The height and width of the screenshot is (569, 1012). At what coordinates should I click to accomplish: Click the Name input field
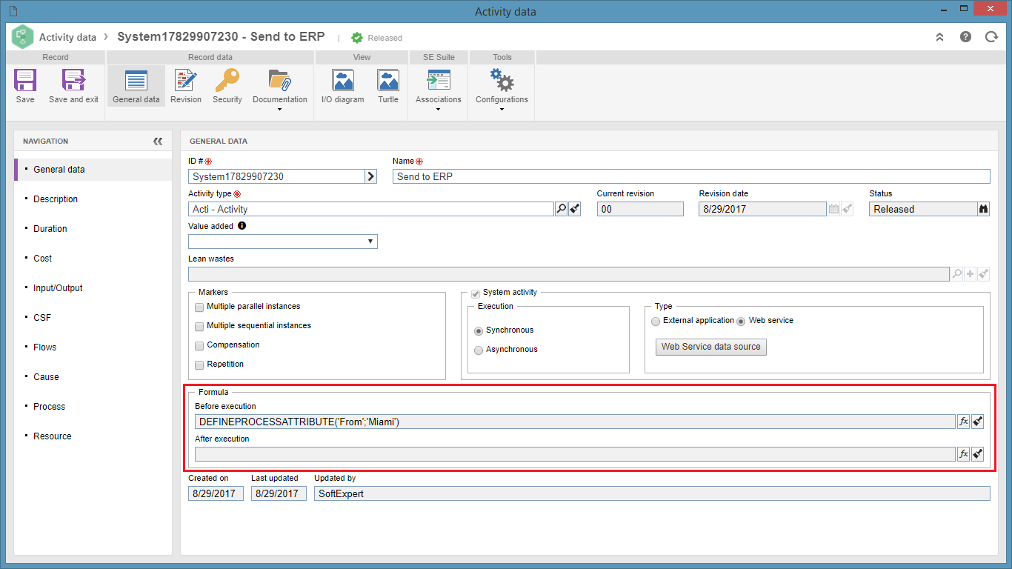(x=691, y=176)
